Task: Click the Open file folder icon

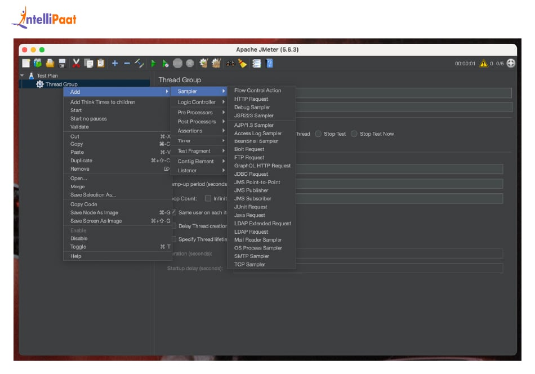Action: click(x=50, y=63)
